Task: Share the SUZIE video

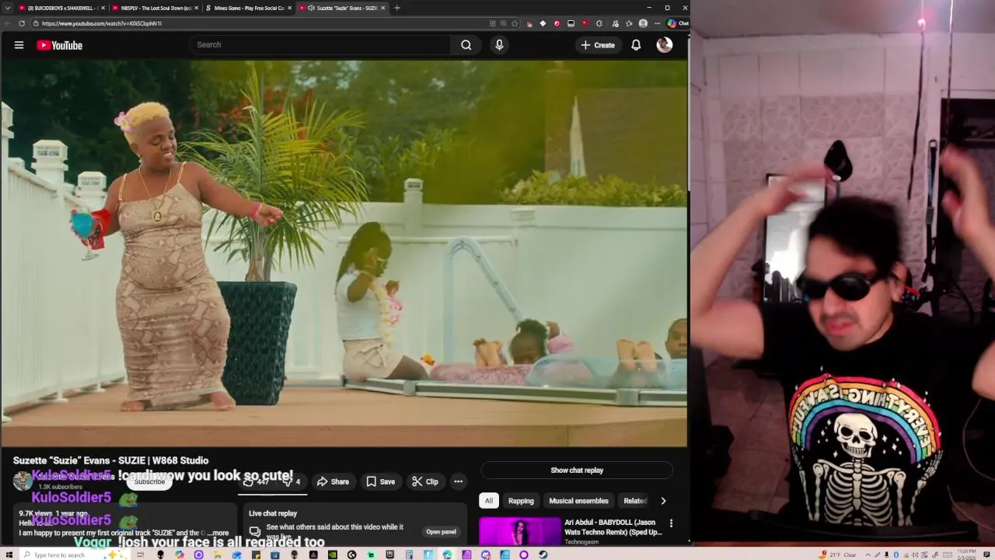Action: (x=333, y=481)
